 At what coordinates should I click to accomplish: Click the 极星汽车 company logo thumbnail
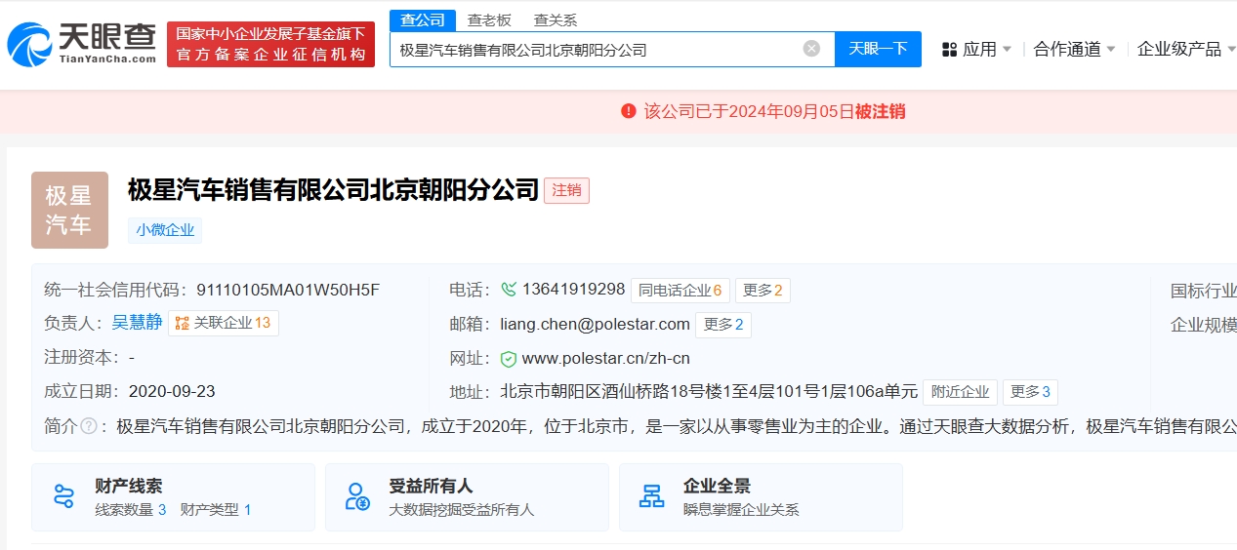tap(69, 210)
